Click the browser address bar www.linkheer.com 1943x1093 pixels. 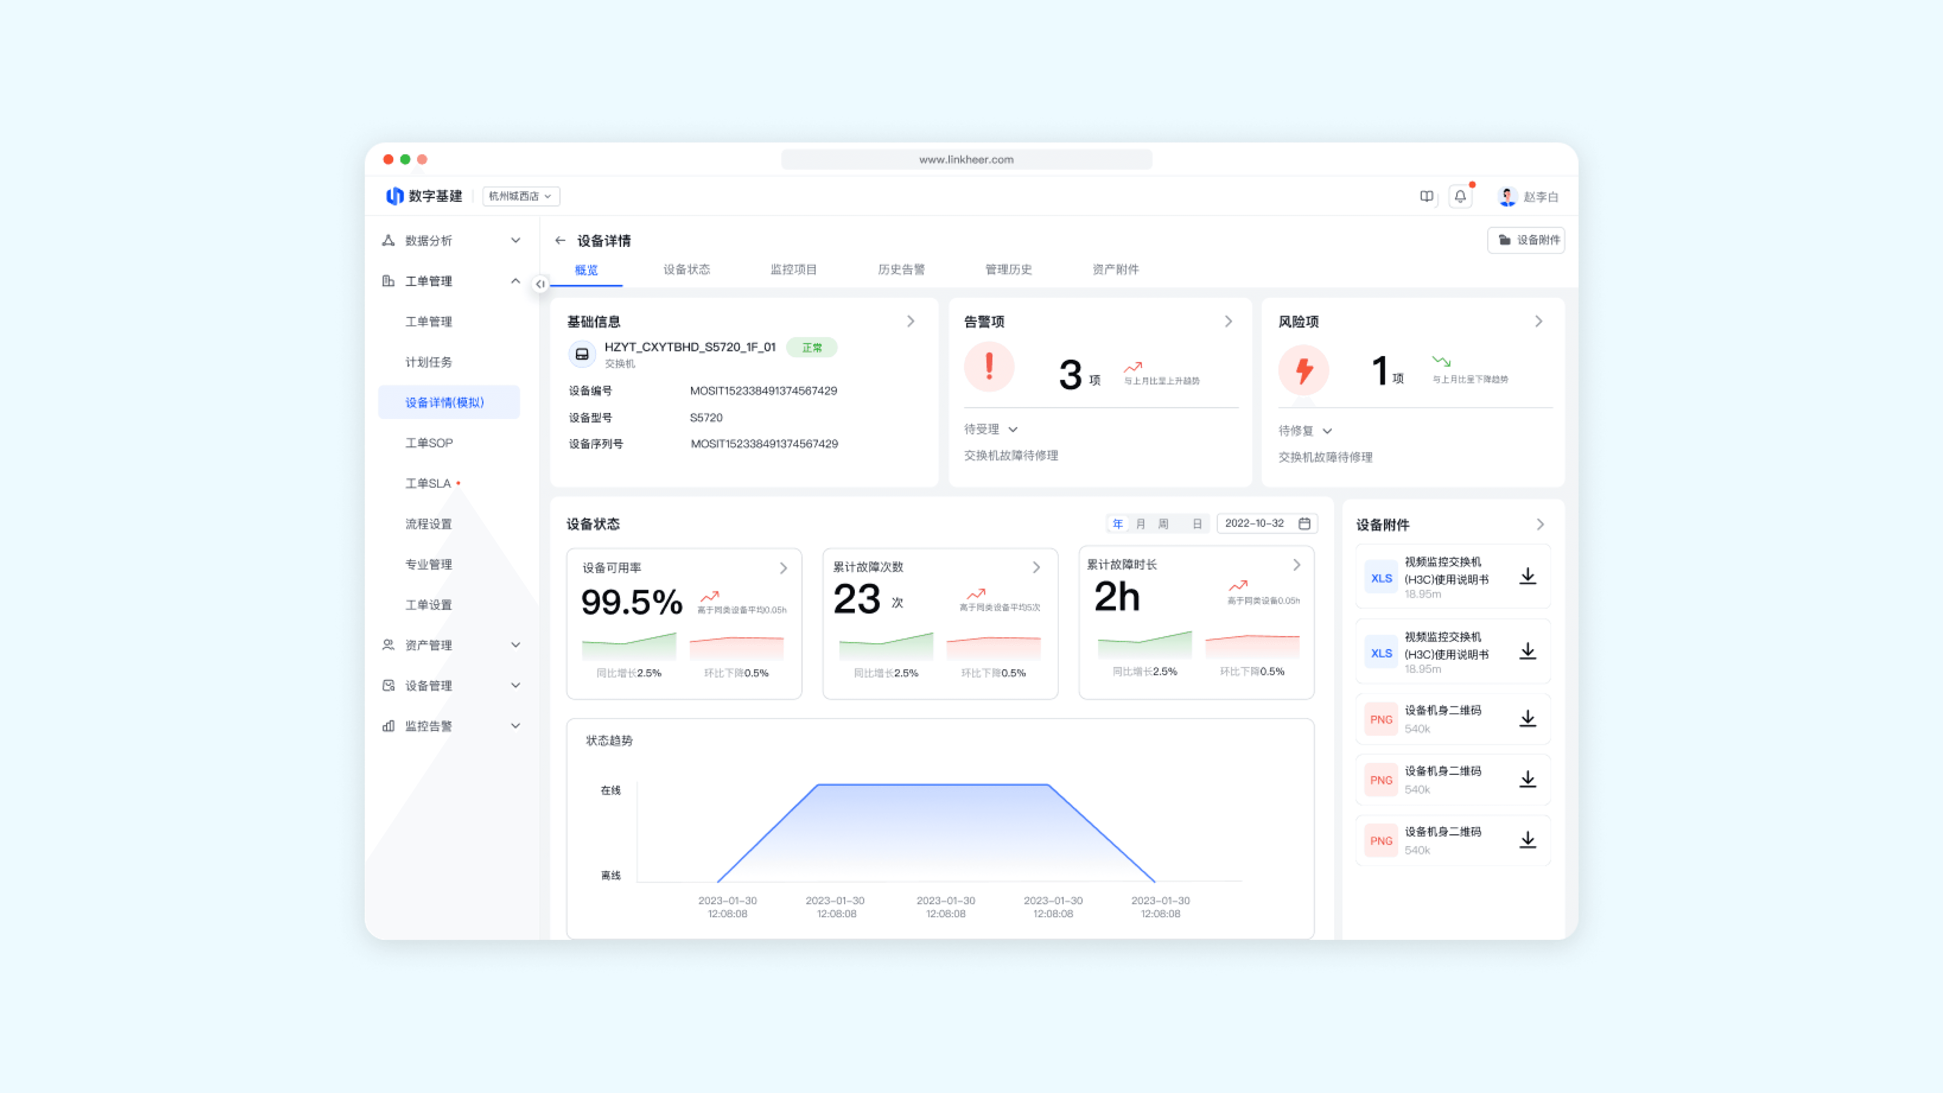[966, 159]
